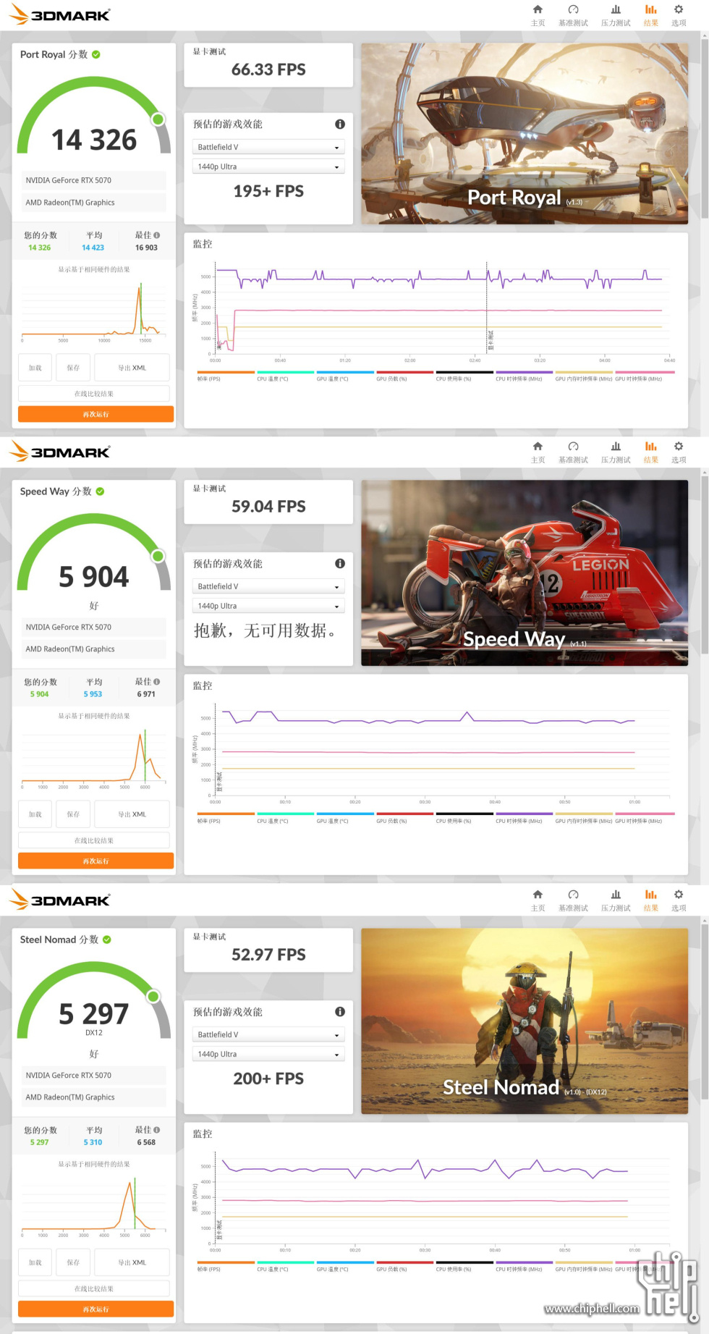Go to home icon in Speed Way window
This screenshot has width=709, height=1334.
point(538,447)
